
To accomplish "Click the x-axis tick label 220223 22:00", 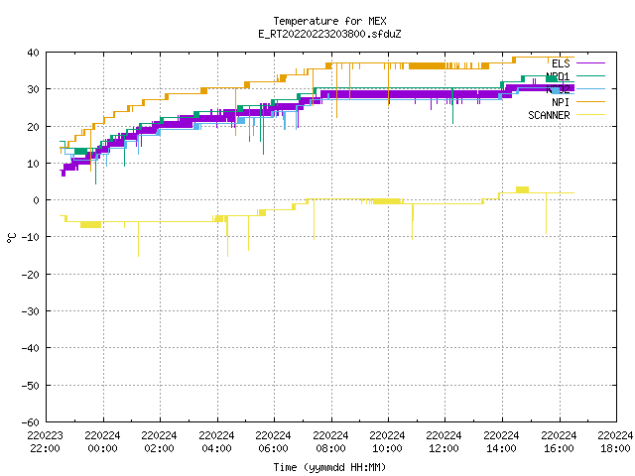I will [46, 442].
